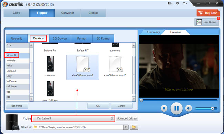Click the video preview frame

(x=179, y=66)
